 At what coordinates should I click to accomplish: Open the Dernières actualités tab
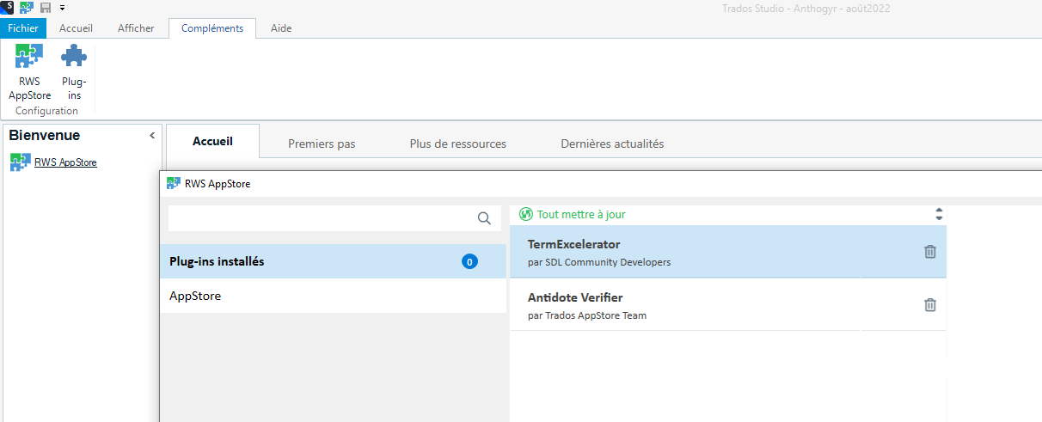click(612, 144)
